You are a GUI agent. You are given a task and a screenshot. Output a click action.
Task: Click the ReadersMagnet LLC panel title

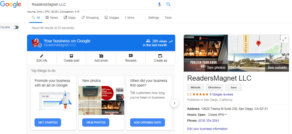[219, 78]
